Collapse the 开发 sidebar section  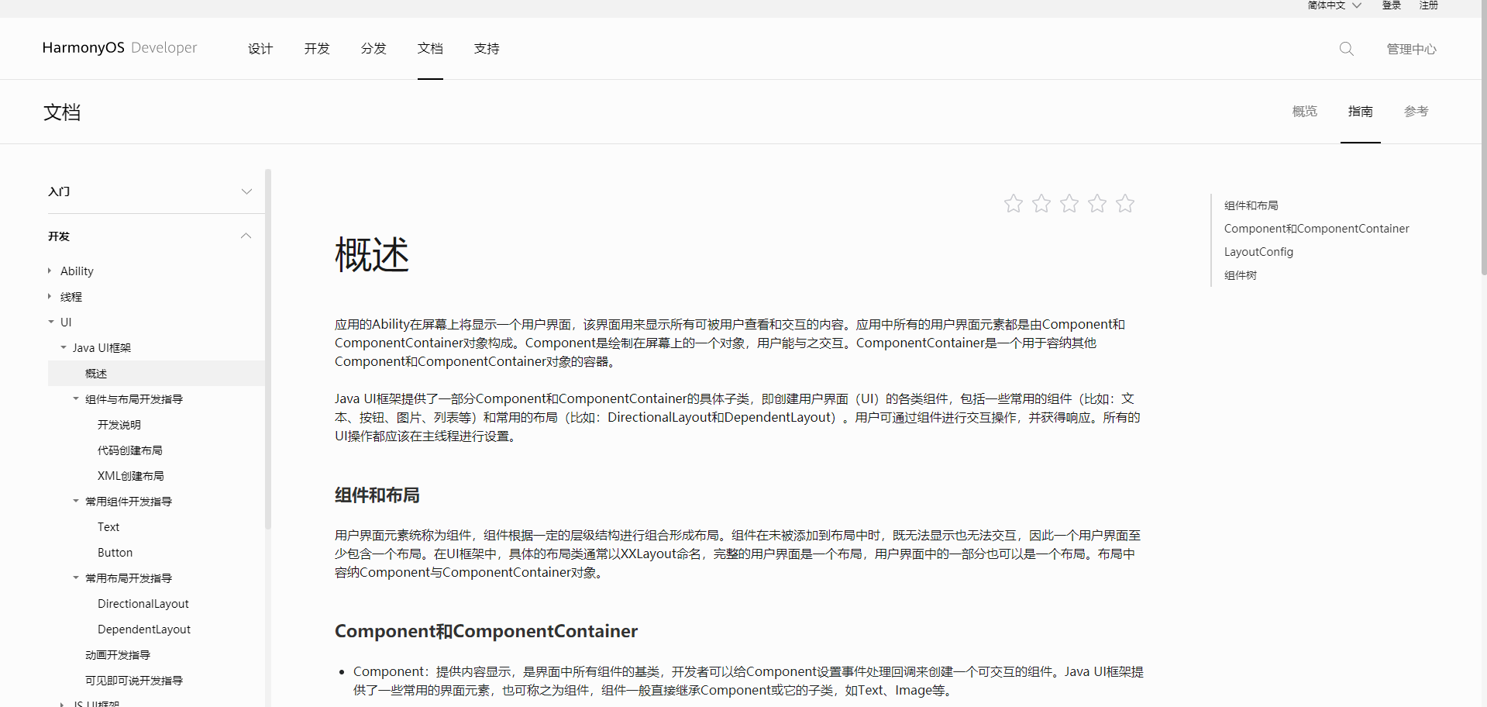[x=246, y=236]
